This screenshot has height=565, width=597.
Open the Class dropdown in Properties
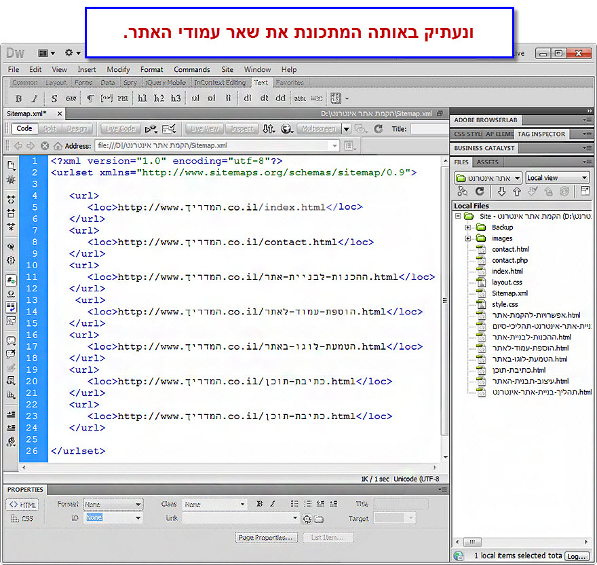point(214,505)
